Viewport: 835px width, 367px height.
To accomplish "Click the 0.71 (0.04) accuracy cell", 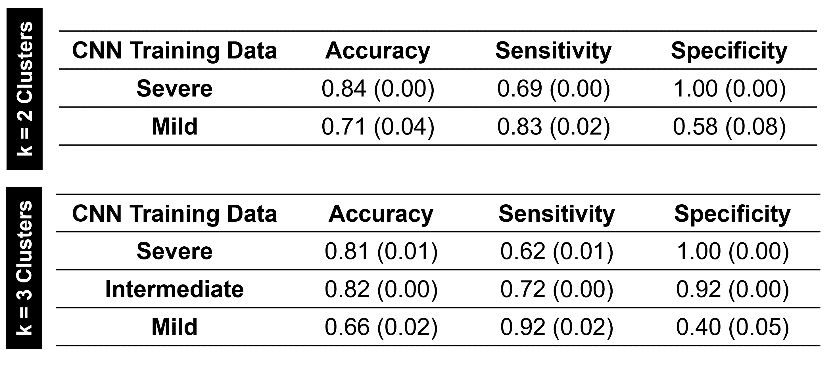I will coord(378,126).
